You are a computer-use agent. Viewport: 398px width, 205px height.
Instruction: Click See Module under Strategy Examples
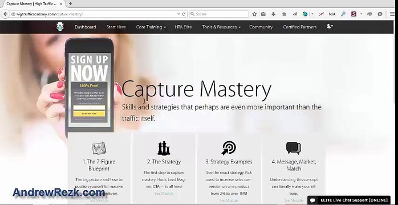(x=229, y=200)
